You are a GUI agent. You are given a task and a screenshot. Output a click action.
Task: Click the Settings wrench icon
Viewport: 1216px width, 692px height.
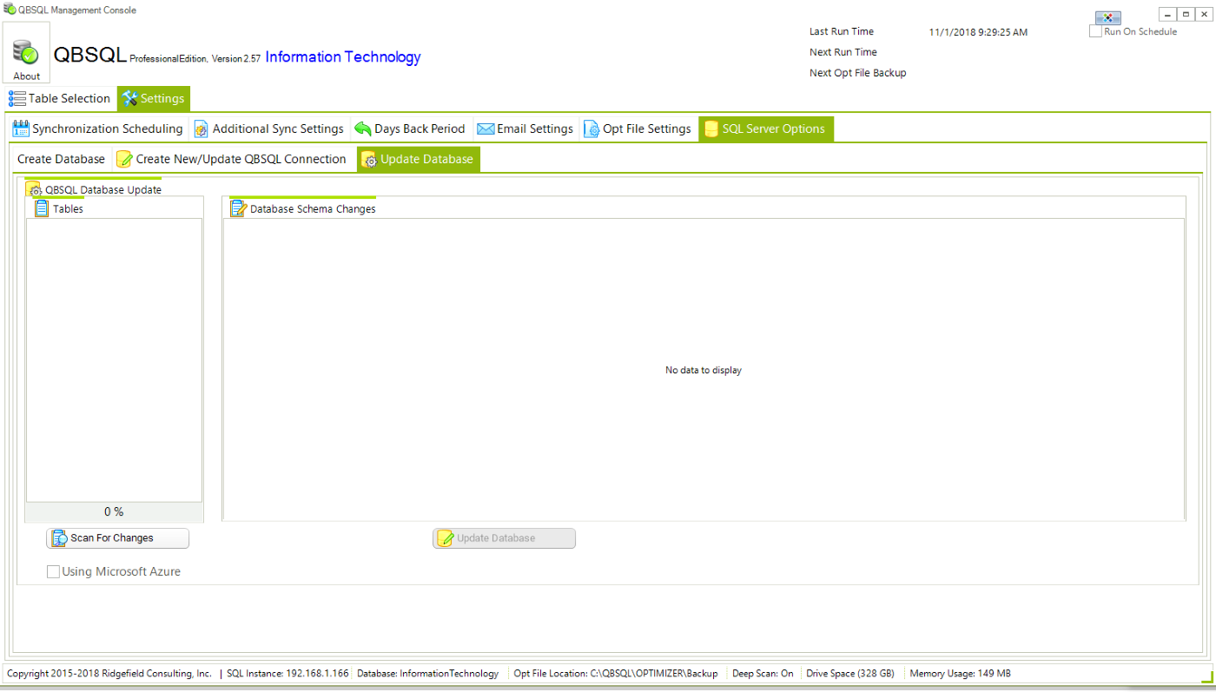(x=130, y=99)
